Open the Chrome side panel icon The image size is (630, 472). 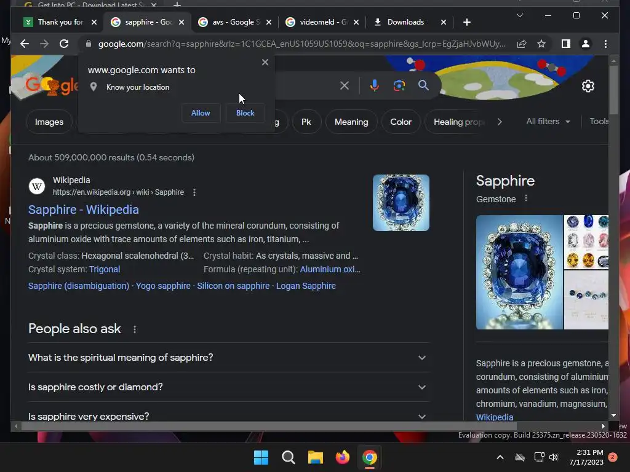pyautogui.click(x=566, y=44)
